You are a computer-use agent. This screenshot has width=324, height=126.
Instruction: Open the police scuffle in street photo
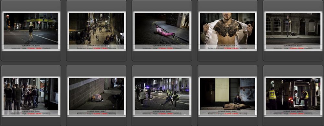click(162, 94)
